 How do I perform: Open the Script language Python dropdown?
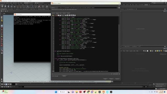coord(64,76)
